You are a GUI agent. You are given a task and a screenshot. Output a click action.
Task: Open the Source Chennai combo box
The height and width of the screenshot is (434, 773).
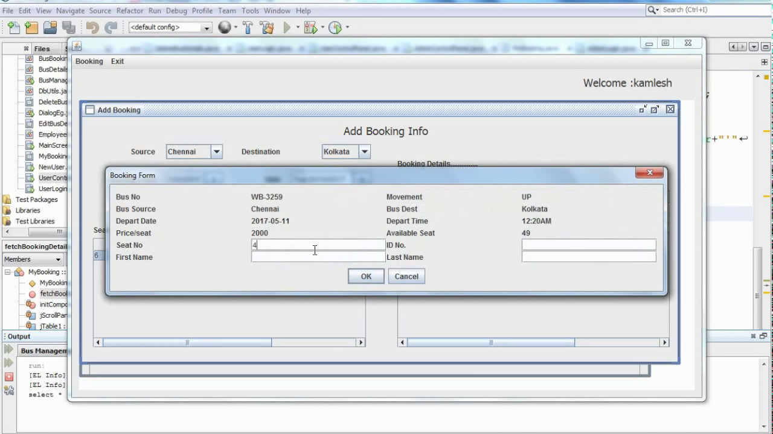tap(216, 152)
